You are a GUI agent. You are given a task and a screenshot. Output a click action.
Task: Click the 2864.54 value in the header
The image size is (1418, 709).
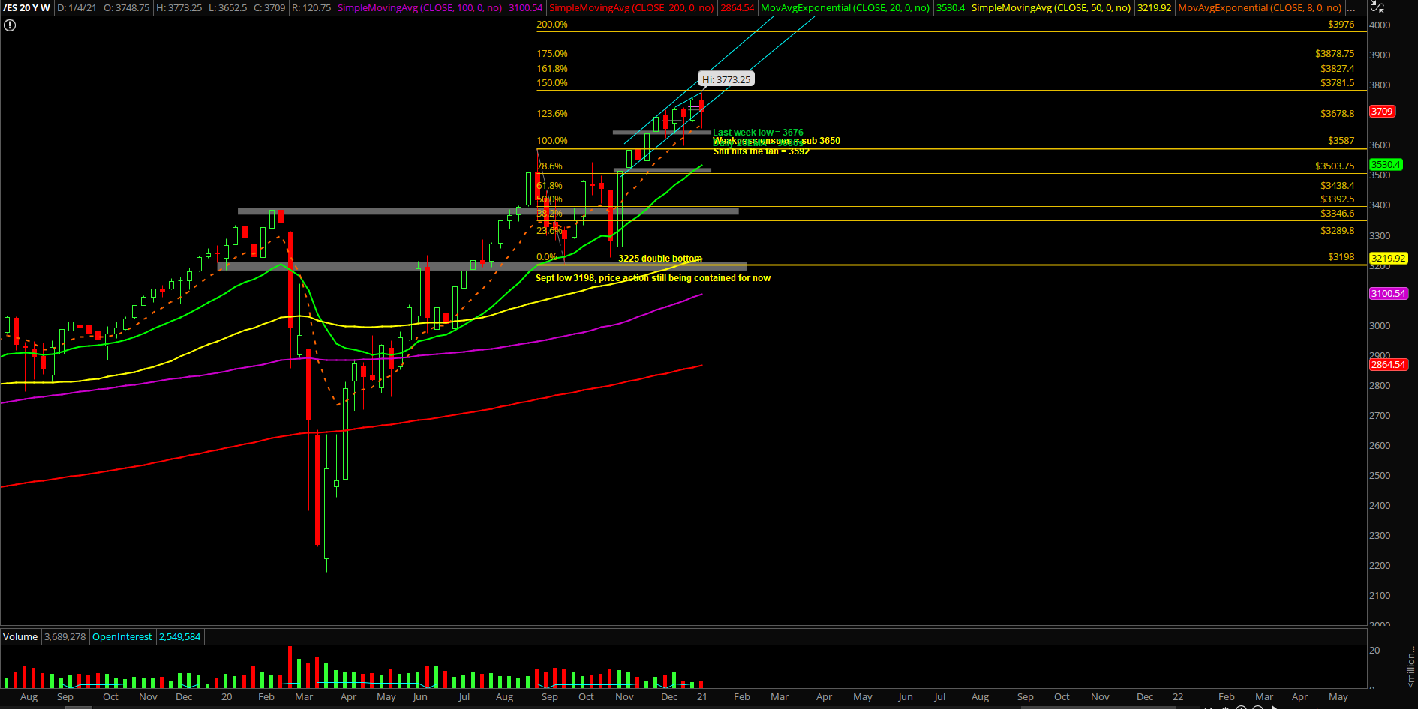pyautogui.click(x=737, y=8)
